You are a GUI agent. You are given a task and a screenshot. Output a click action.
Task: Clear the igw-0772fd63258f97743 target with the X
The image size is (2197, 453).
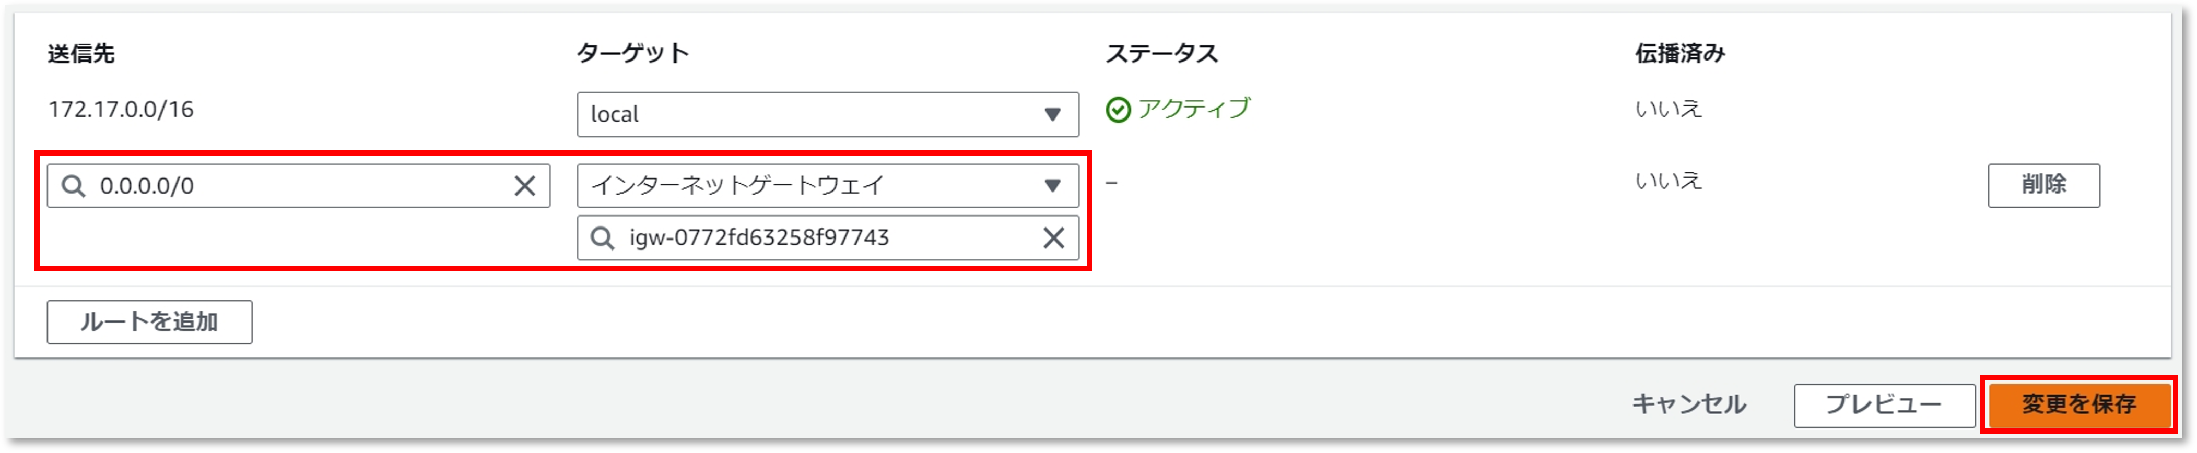[x=1053, y=238]
